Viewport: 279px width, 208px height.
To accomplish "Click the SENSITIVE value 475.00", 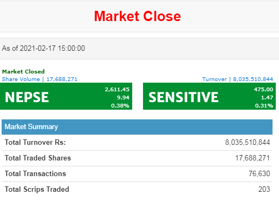I will [263, 89].
